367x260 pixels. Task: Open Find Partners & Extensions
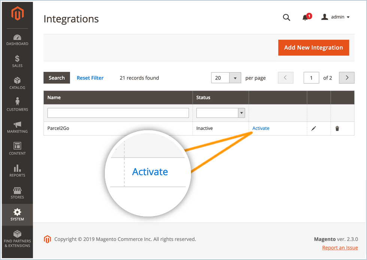coord(17,238)
